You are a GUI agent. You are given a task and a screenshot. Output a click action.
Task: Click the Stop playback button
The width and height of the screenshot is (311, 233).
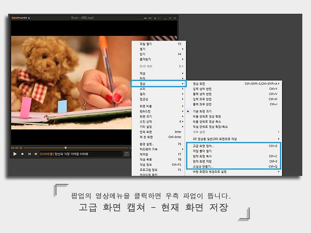point(22,154)
